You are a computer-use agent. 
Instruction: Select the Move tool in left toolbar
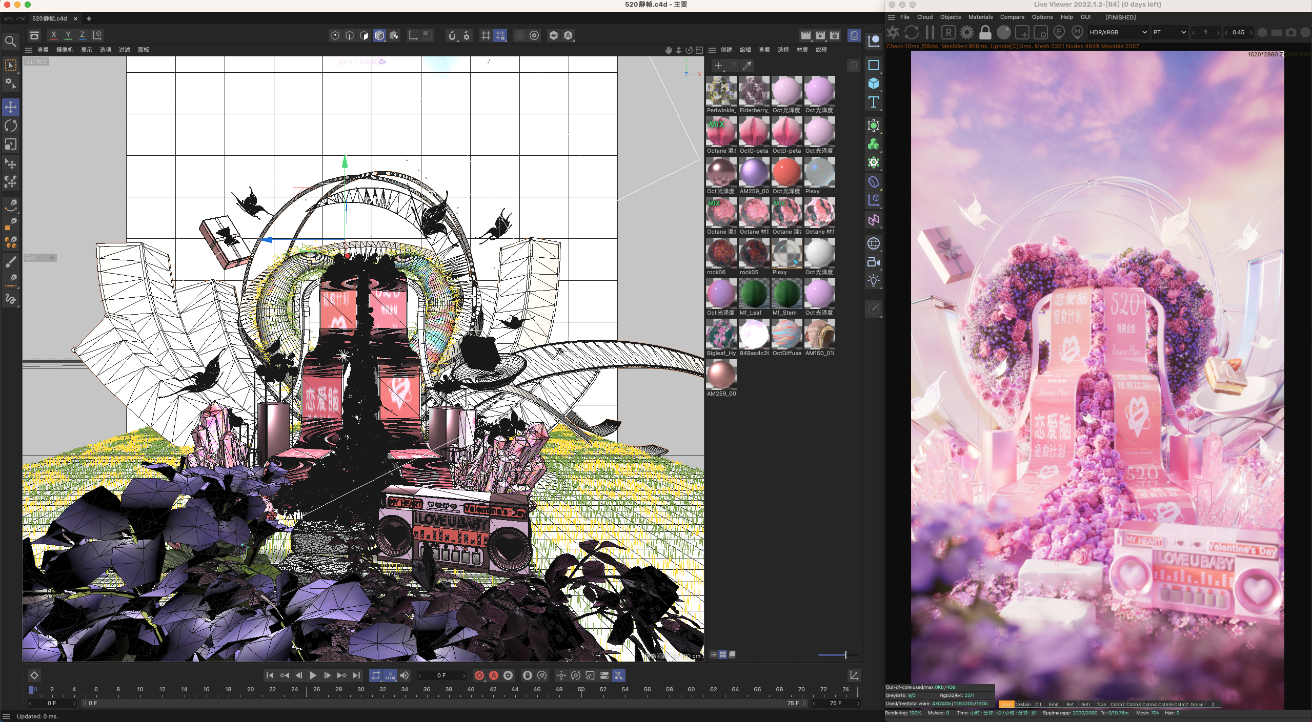click(x=11, y=107)
